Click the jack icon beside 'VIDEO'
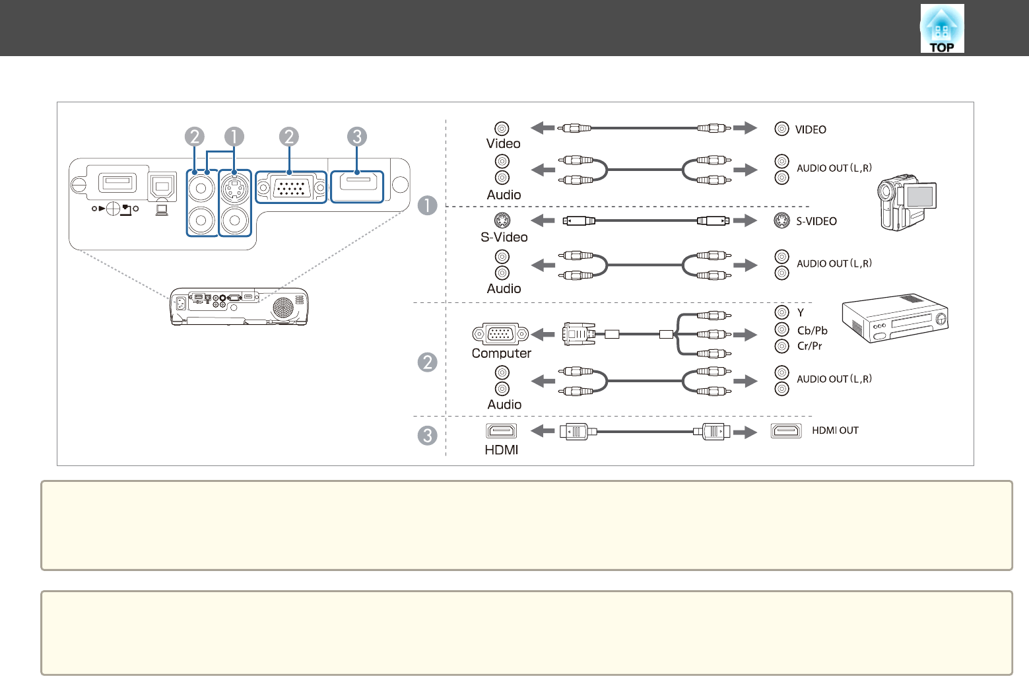 pos(782,129)
